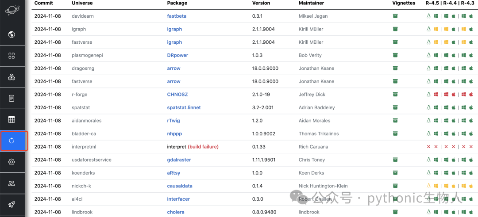Click version 3.2-2.001 cell
The image size is (478, 217).
[x=263, y=107]
